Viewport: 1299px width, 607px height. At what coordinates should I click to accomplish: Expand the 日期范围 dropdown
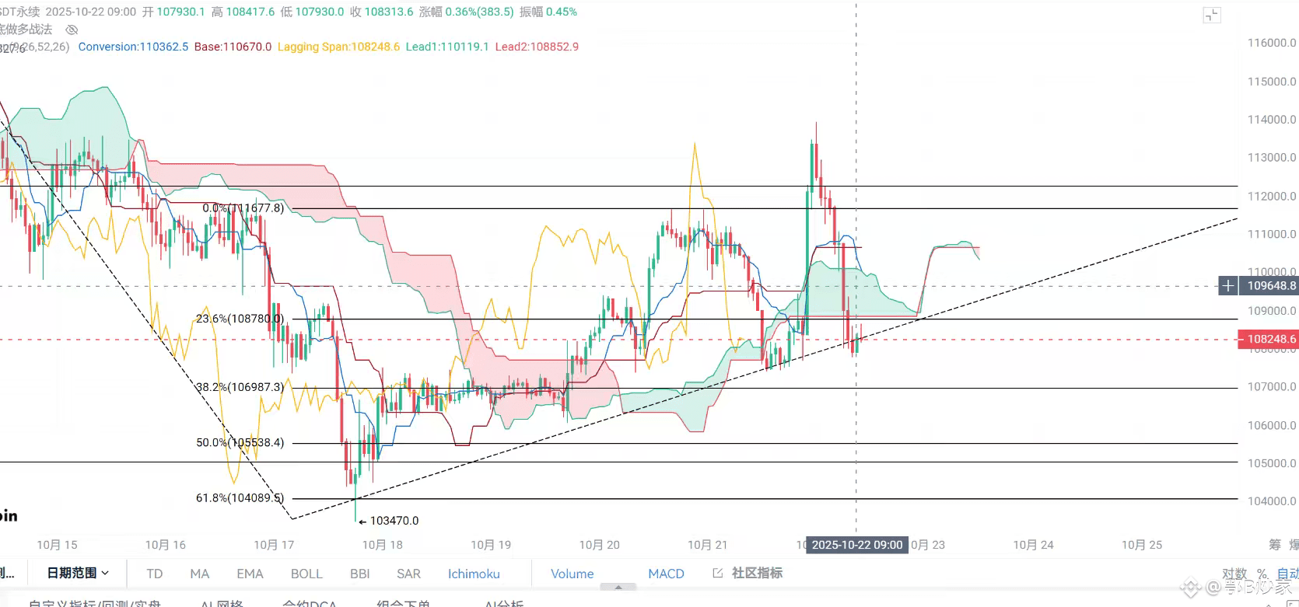[78, 573]
